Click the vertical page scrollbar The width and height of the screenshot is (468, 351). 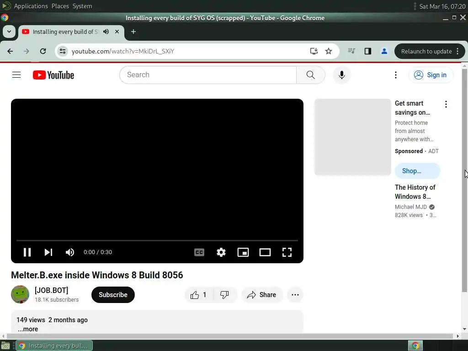(x=464, y=181)
